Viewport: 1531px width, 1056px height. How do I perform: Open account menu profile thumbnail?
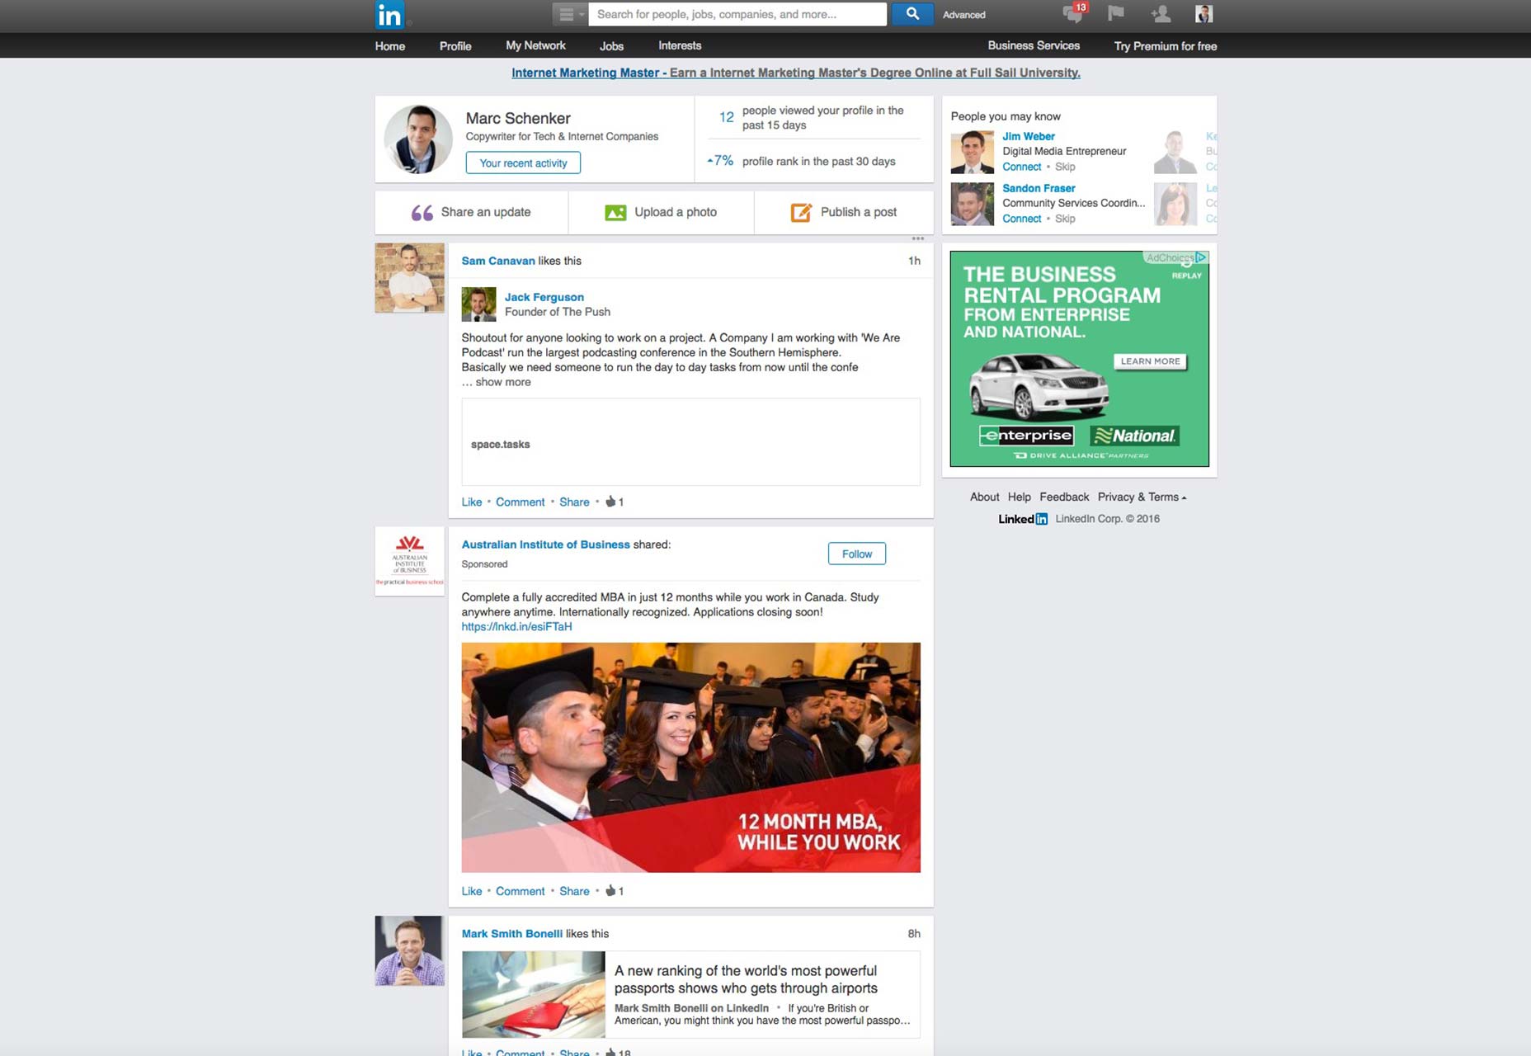click(1204, 13)
